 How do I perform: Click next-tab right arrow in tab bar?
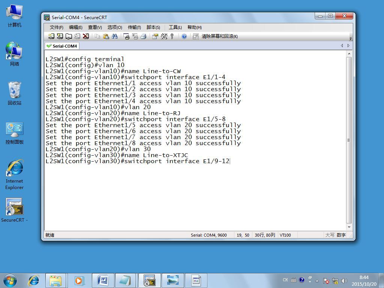[348, 45]
